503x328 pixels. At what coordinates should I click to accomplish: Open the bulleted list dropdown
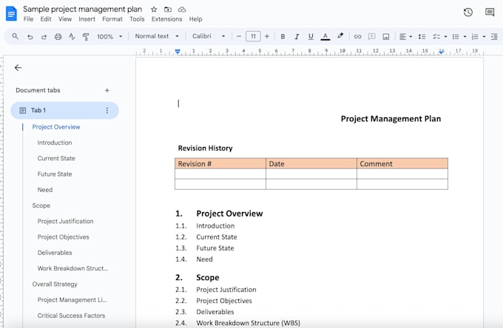coord(465,37)
